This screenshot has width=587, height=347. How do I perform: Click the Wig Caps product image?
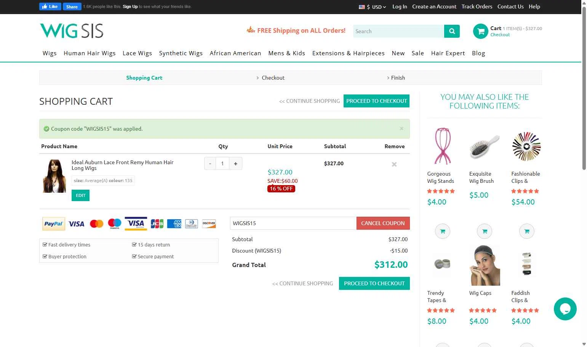pos(485,265)
